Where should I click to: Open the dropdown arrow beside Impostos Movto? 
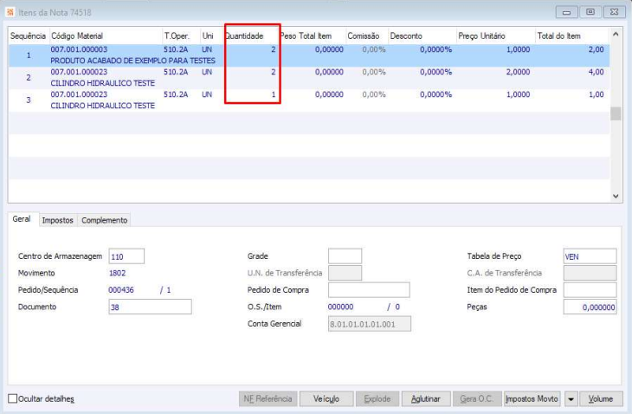pos(571,399)
